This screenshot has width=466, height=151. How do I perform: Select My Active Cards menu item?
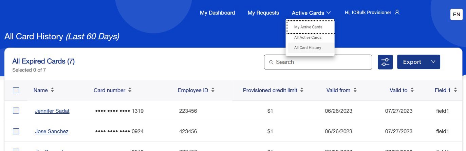[308, 27]
